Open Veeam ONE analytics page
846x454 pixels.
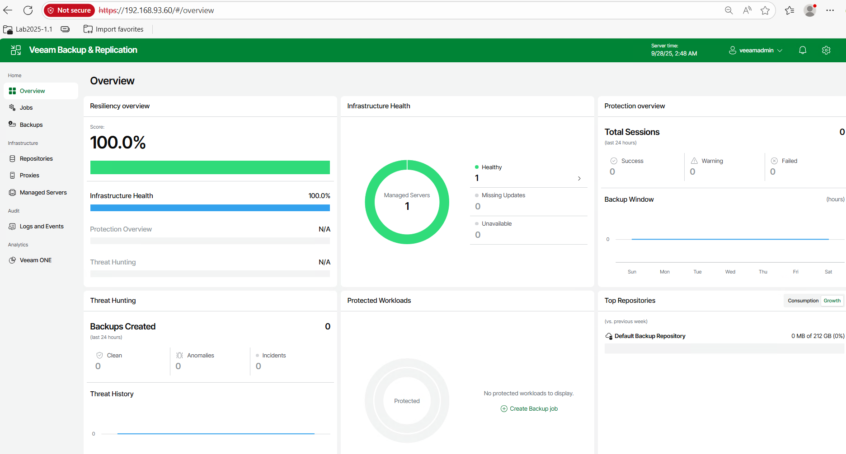[x=35, y=260]
